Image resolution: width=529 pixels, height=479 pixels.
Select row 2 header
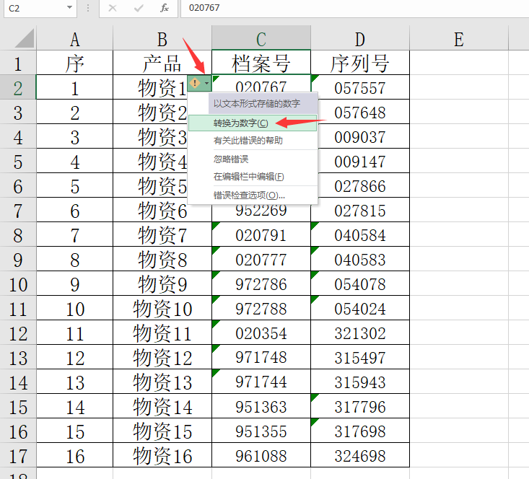click(18, 87)
